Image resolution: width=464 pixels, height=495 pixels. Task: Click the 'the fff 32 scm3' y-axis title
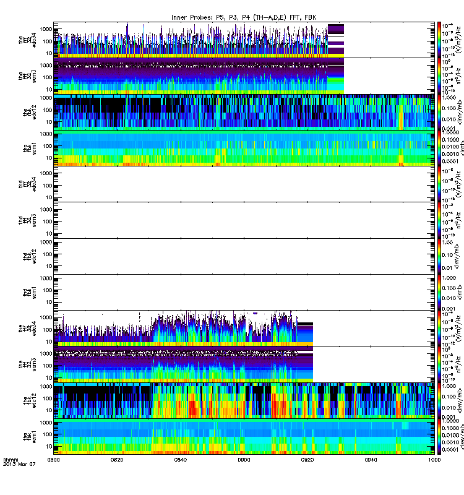click(x=27, y=364)
